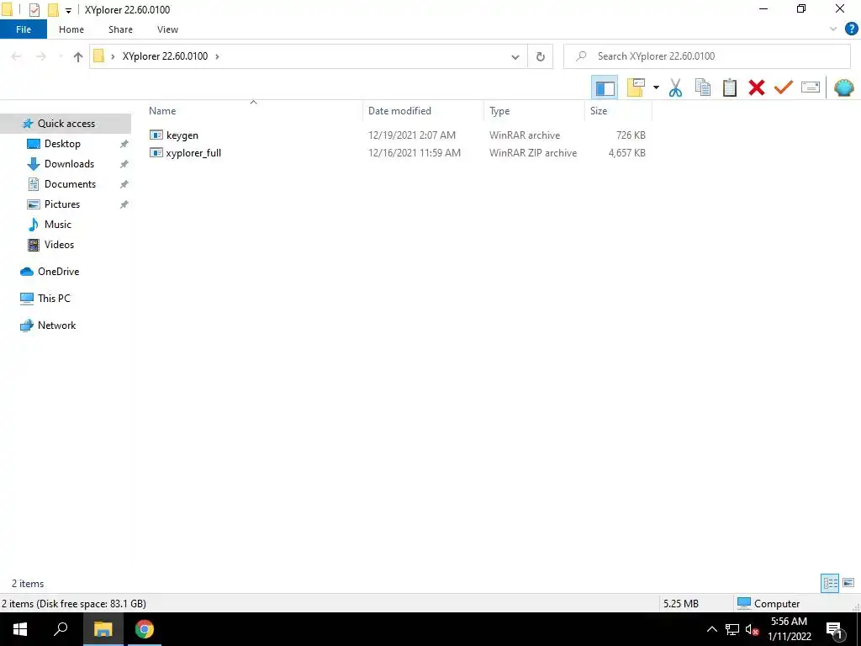861x646 pixels.
Task: Open the Help question mark icon
Action: [x=851, y=29]
